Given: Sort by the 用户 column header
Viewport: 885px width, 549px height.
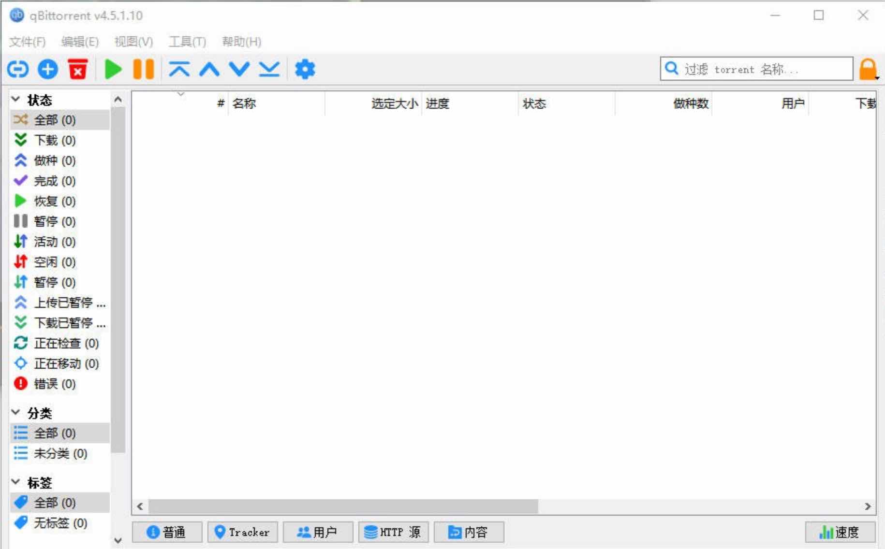Looking at the screenshot, I should tap(760, 103).
